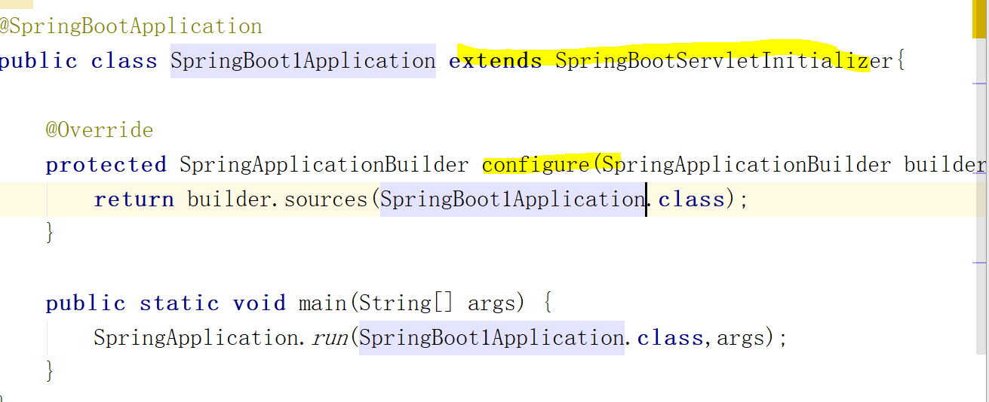Click the @Override annotation
Screen dimensions: 989x402
pyautogui.click(x=100, y=130)
